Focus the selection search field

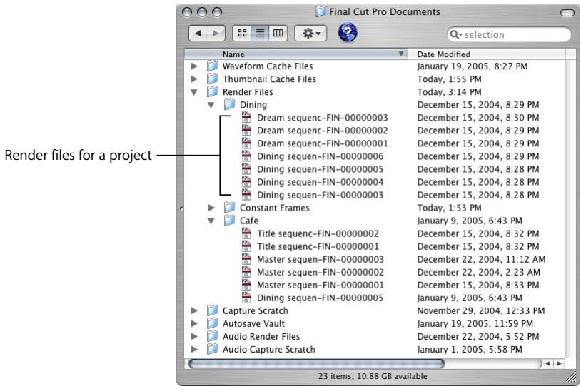pos(509,34)
